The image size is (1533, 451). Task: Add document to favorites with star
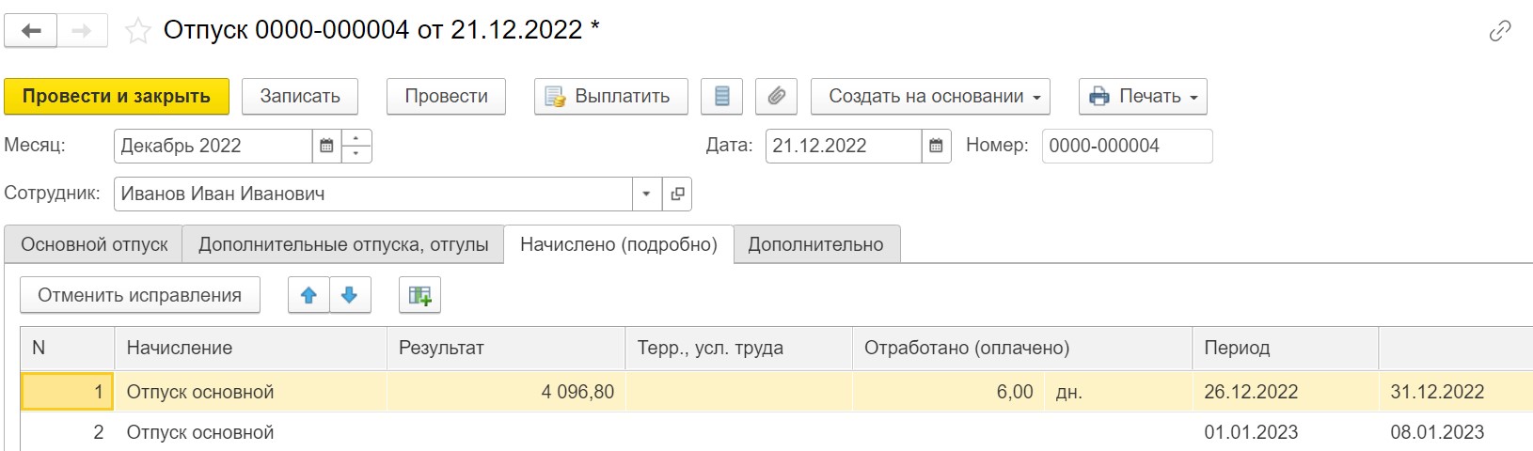(138, 31)
